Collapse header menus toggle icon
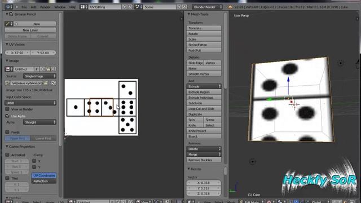 [16, 7]
